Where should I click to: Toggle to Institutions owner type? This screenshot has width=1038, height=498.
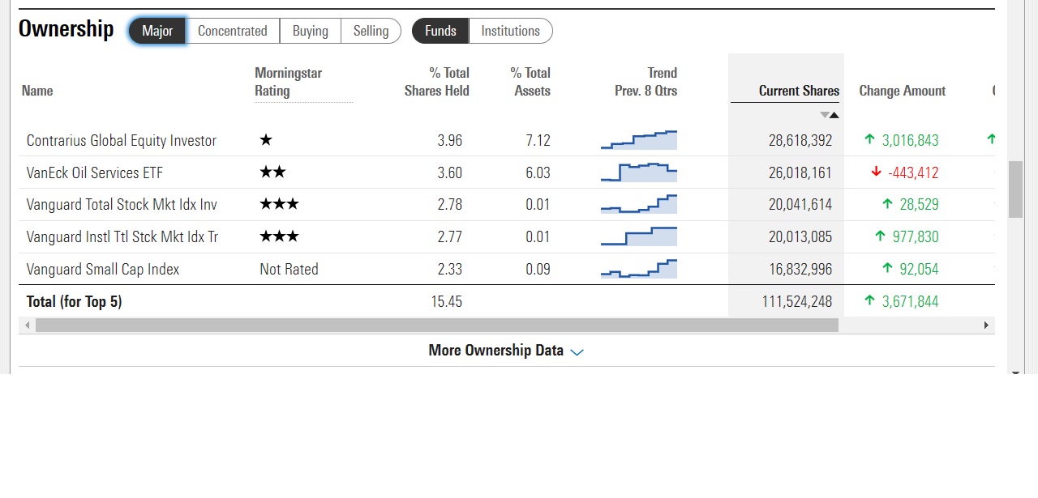[510, 31]
